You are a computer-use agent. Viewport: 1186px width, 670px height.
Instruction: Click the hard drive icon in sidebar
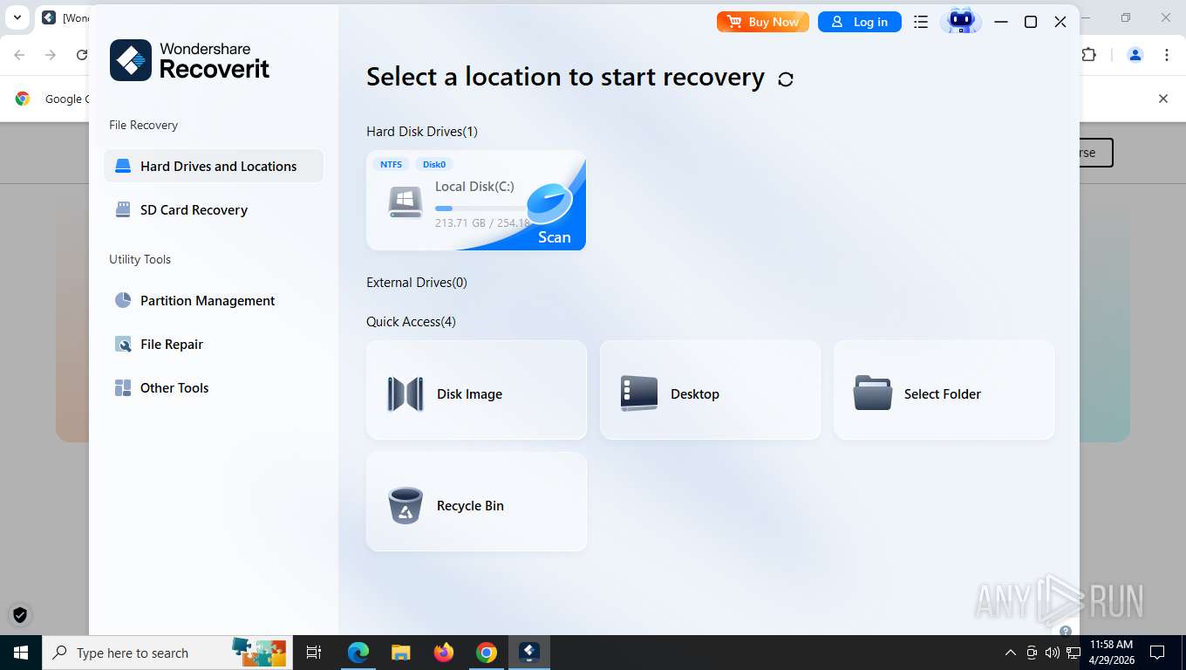123,166
